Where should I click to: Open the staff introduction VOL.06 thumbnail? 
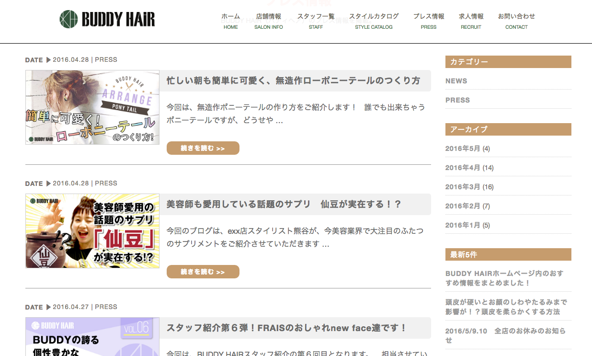[92, 336]
